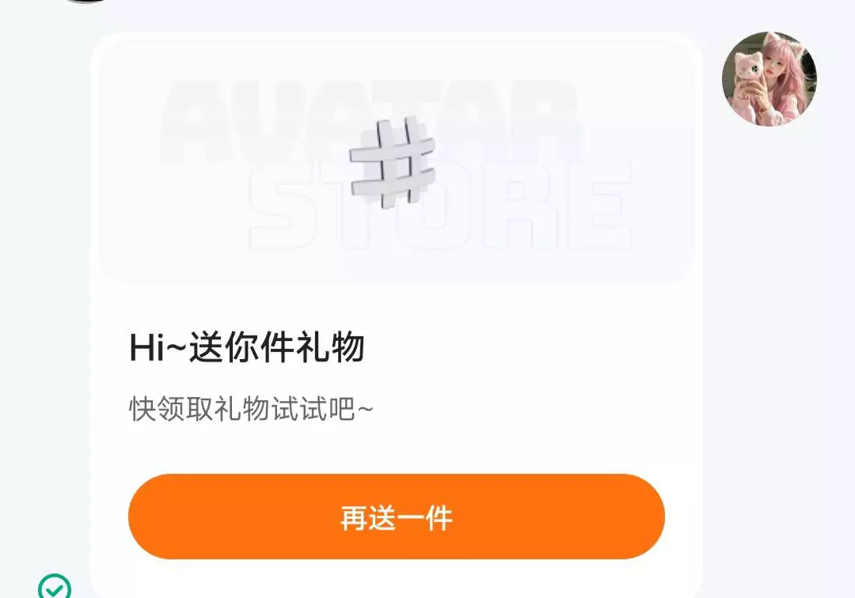Image resolution: width=855 pixels, height=598 pixels.
Task: Click the faded AVATAR watermark text
Action: [x=370, y=121]
